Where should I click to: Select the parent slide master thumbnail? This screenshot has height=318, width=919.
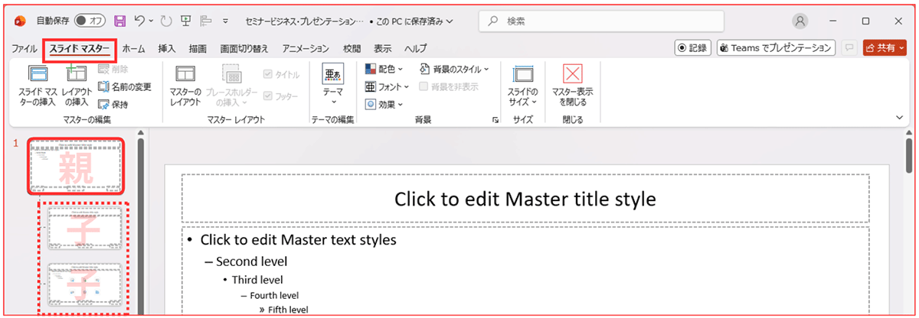click(76, 166)
